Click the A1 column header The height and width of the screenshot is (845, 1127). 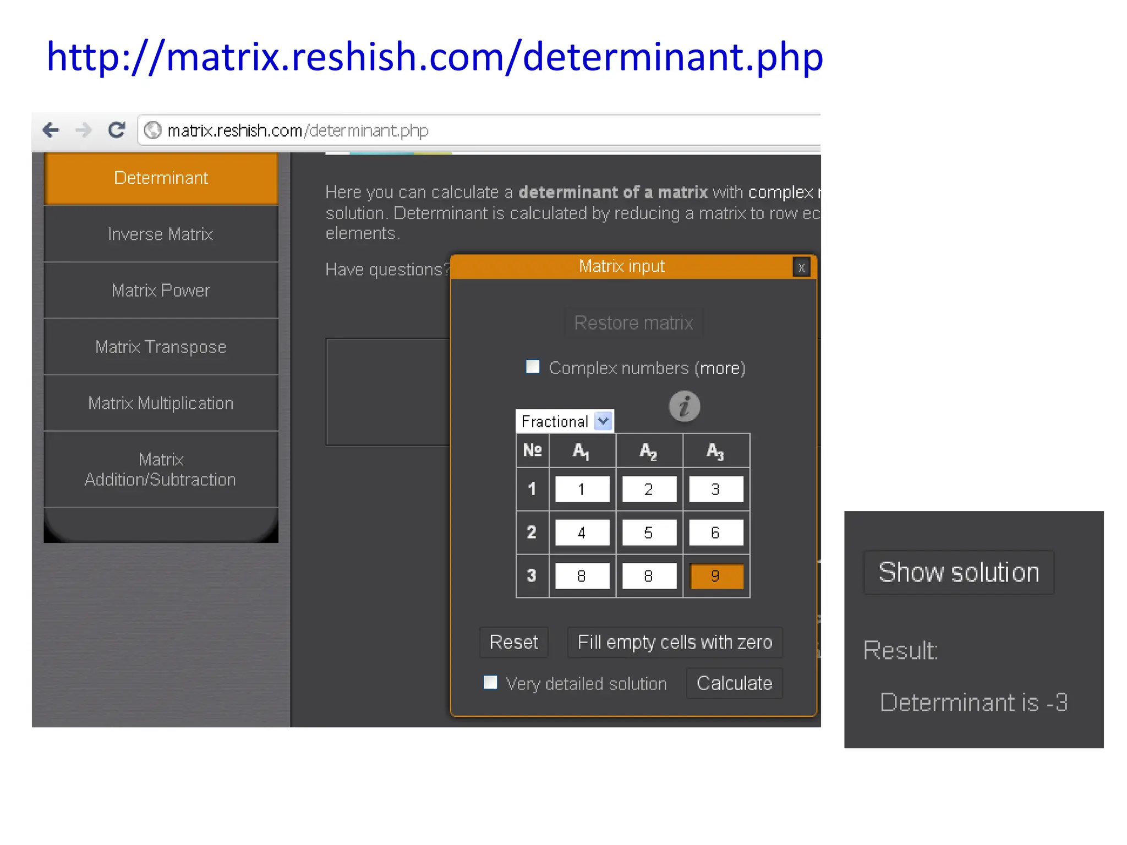point(582,451)
